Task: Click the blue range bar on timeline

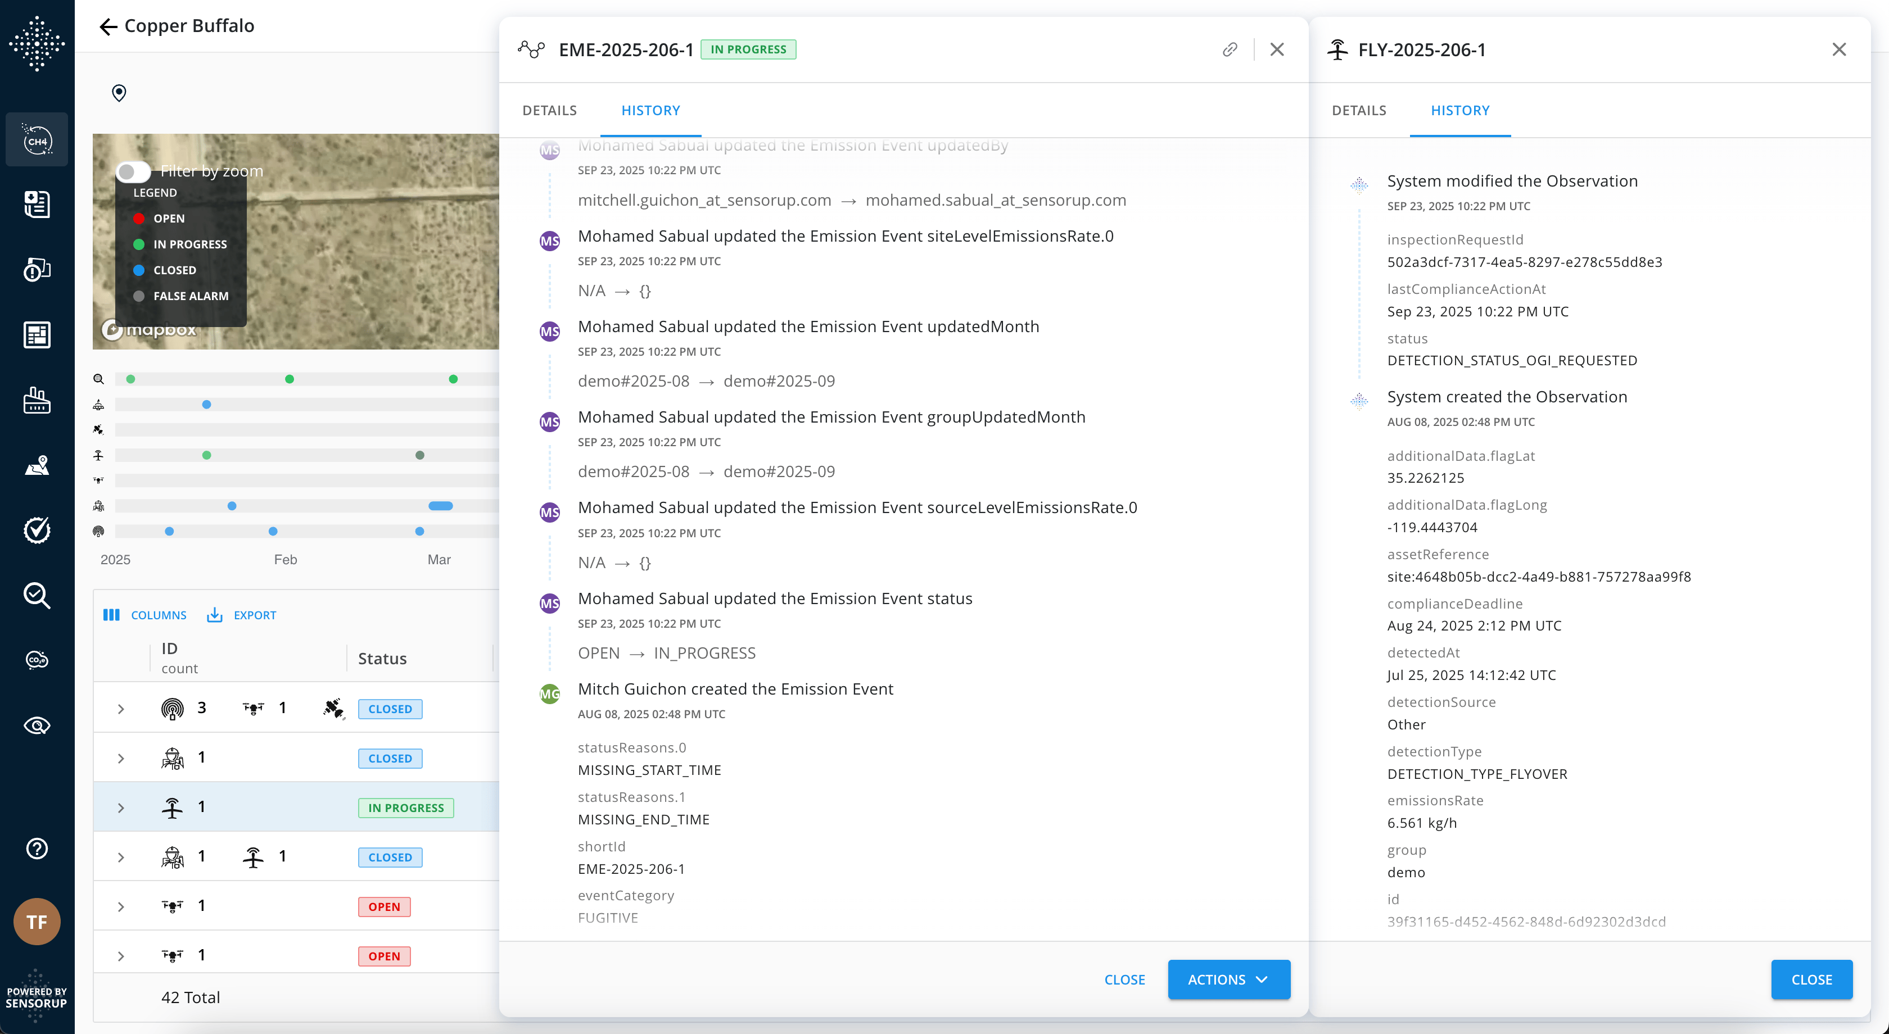Action: (441, 506)
